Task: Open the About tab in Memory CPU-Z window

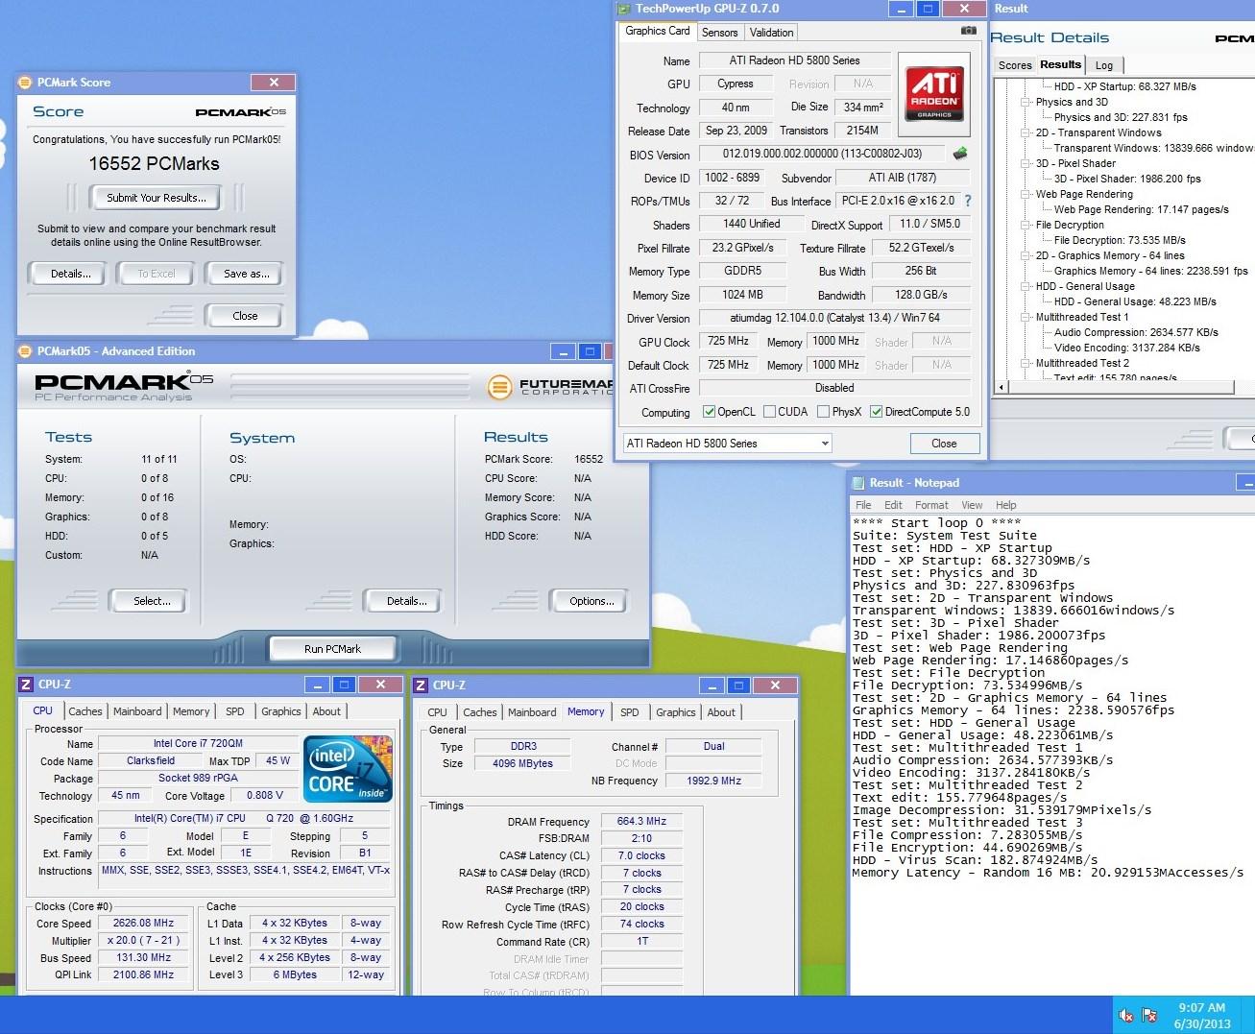Action: point(721,712)
